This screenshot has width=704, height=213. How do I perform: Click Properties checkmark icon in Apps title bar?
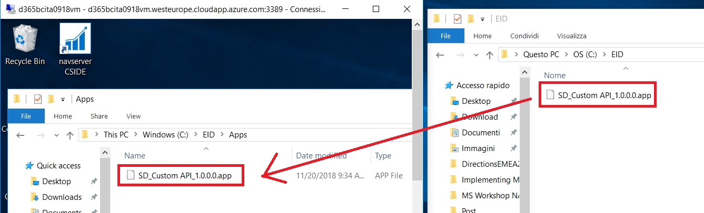(37, 99)
